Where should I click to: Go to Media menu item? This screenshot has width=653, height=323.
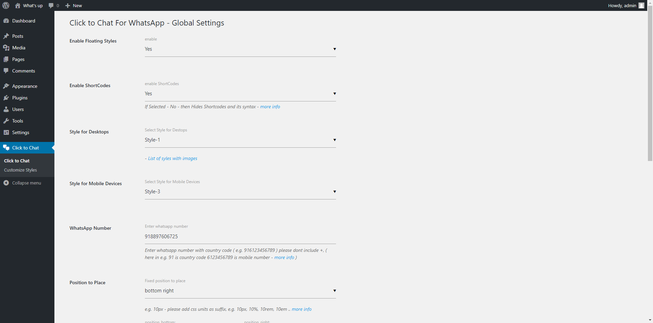(x=27, y=48)
